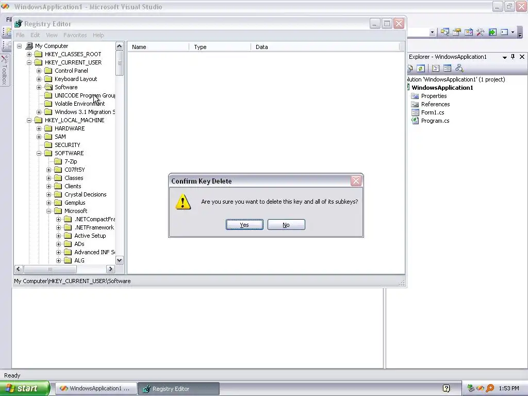Open the Windows Start menu
Screen dimensions: 528x396
click(x=25, y=389)
